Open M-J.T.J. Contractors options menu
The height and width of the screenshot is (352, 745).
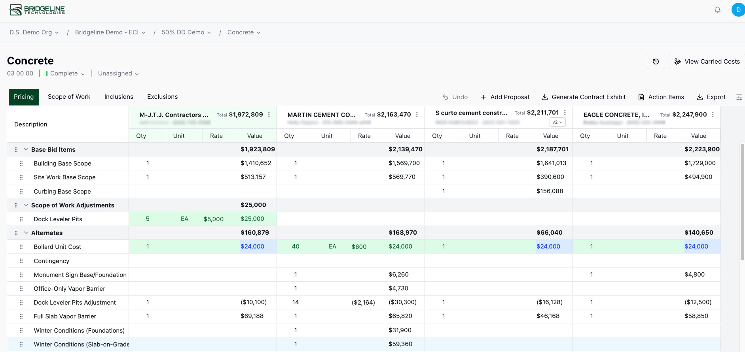pos(269,115)
